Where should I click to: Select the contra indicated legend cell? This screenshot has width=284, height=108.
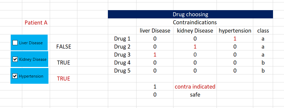click(195, 87)
